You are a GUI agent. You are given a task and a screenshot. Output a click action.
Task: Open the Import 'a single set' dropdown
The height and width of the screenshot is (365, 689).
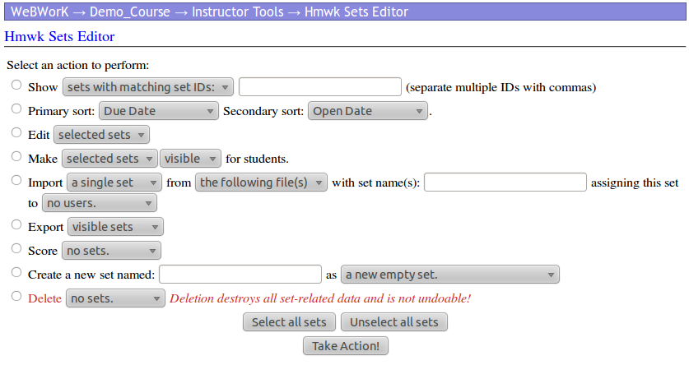tap(114, 182)
